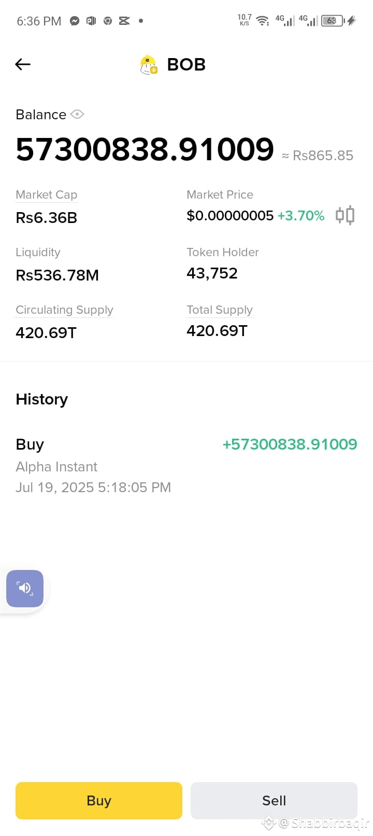Tap the BOB token helmet icon
The height and width of the screenshot is (836, 373).
[x=149, y=65]
